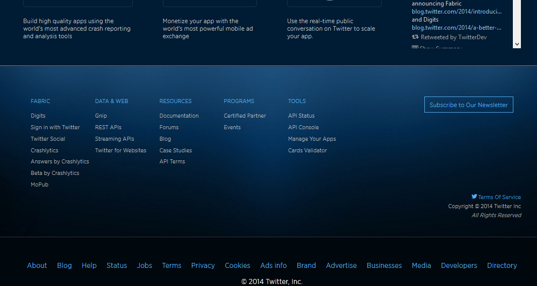Click the scroll-down arrow in the tweet widget
Screen dimensions: 537x286
(517, 44)
